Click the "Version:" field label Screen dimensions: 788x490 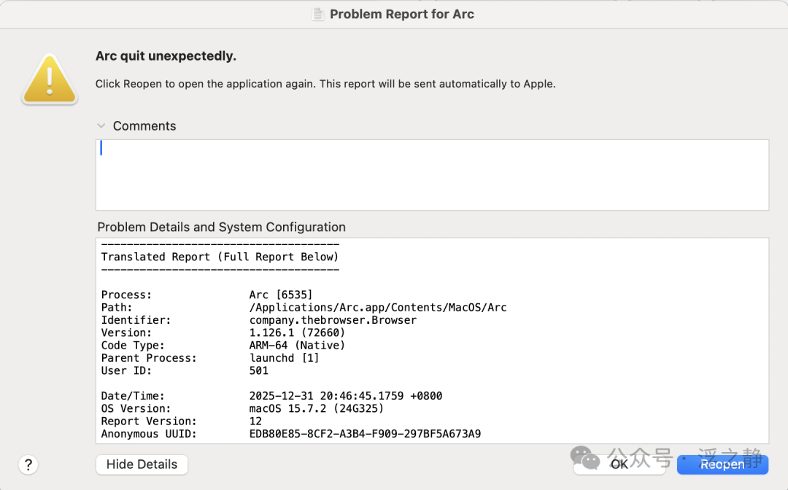point(126,332)
